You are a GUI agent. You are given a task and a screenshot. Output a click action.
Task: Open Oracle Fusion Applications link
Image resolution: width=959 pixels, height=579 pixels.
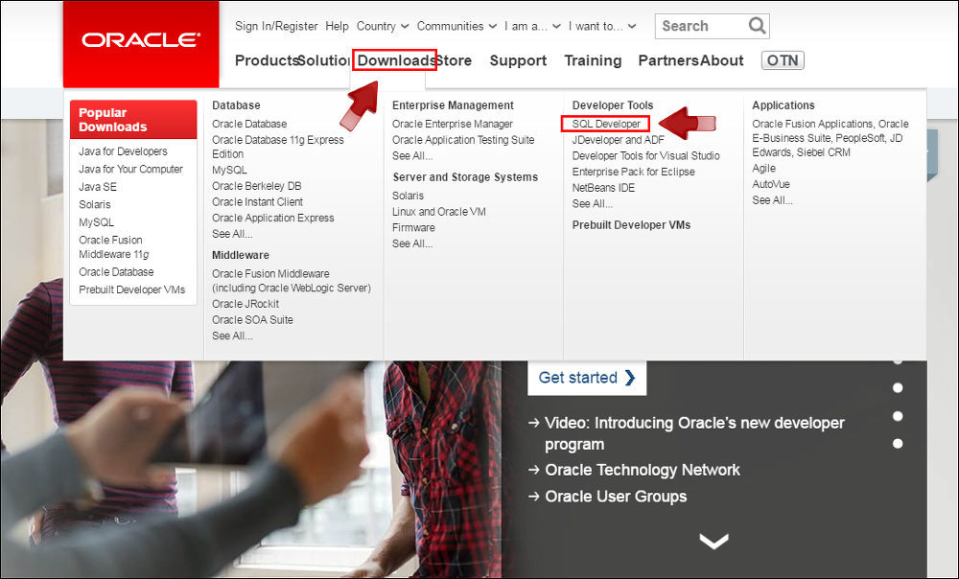click(830, 138)
